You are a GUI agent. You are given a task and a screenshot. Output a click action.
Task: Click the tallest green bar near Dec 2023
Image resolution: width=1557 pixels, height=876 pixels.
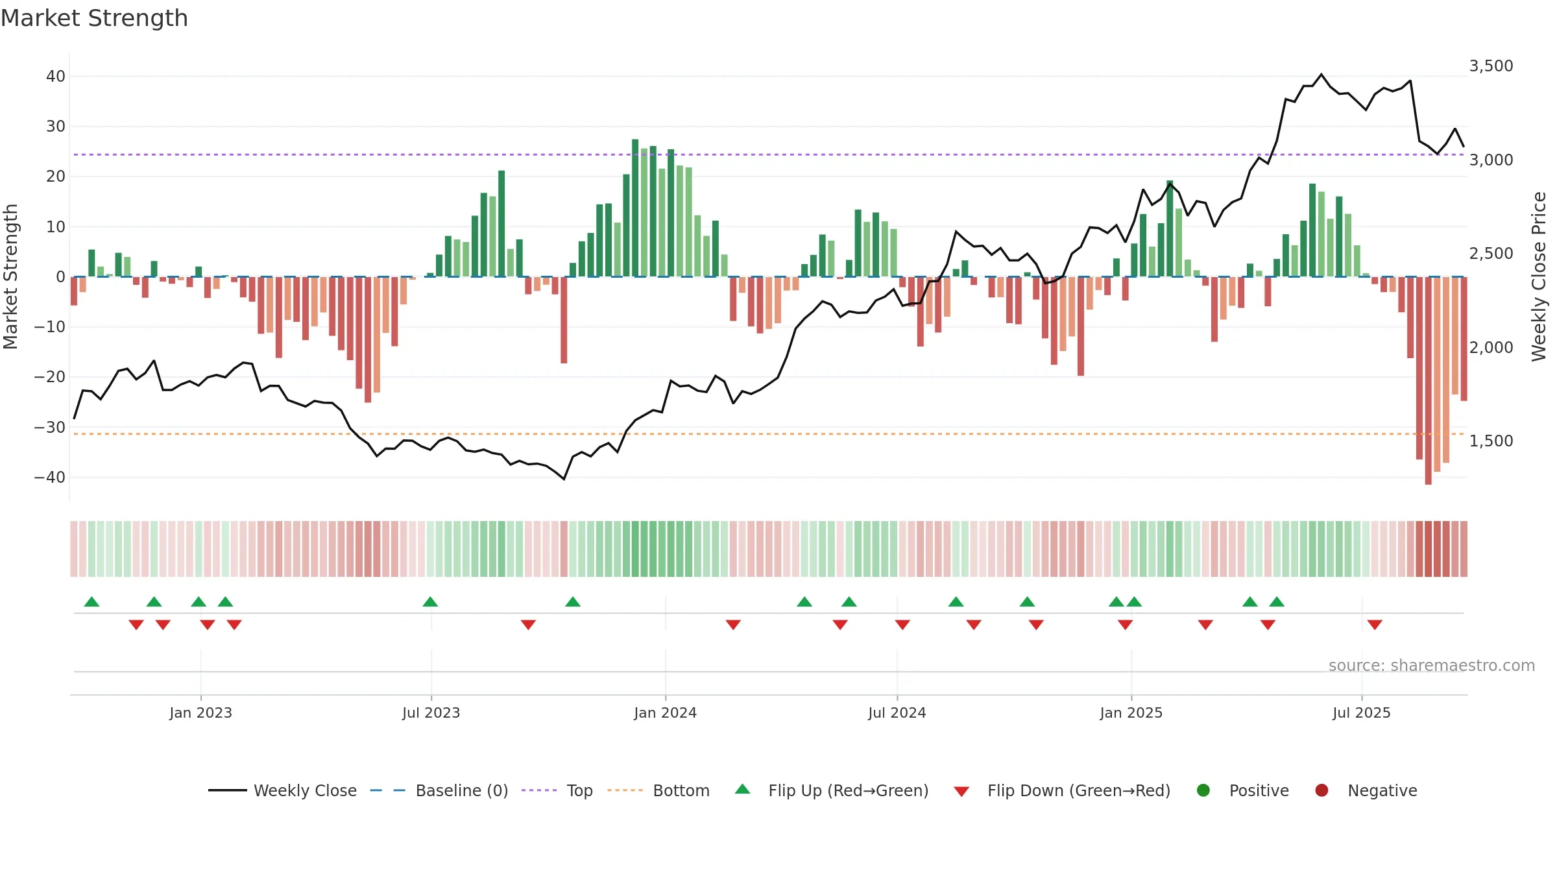point(635,208)
